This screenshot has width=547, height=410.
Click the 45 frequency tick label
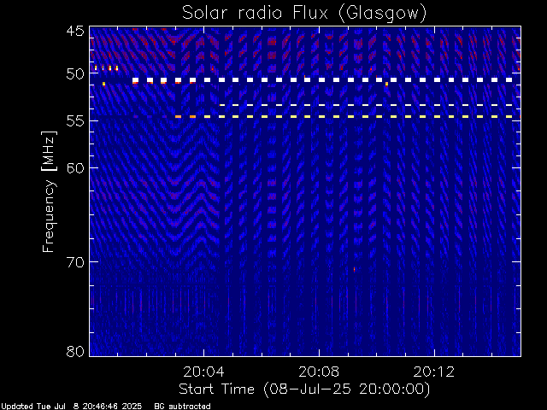(x=75, y=32)
